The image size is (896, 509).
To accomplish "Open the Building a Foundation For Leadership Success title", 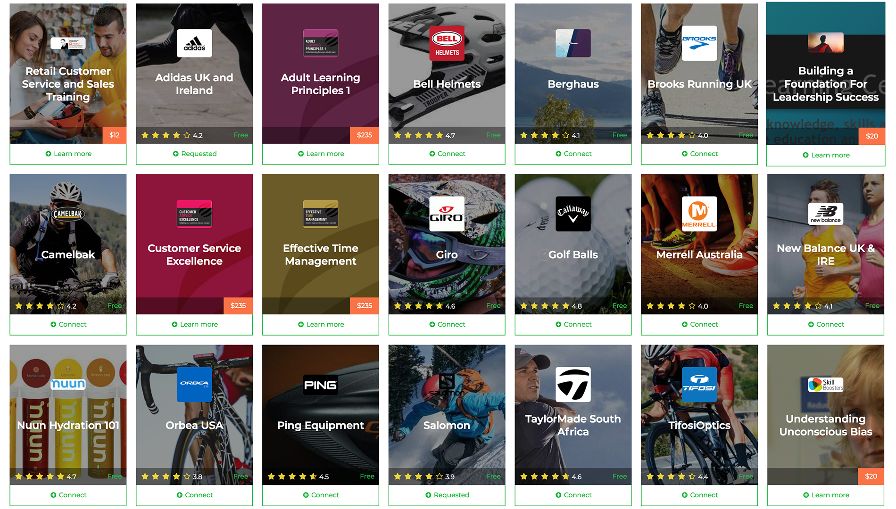I will click(826, 84).
